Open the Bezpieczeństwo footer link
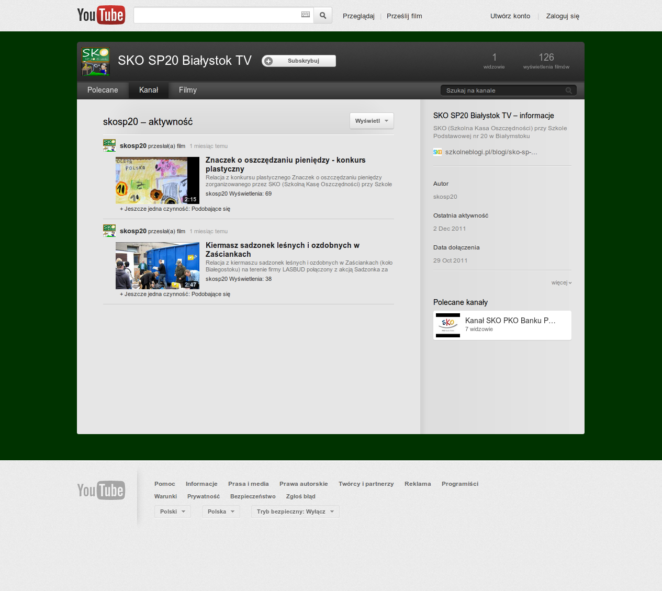 click(253, 496)
